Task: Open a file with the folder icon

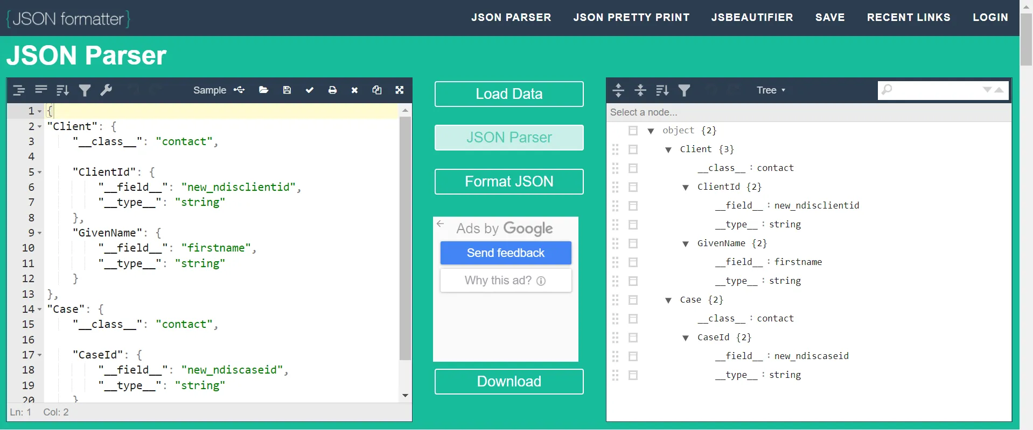Action: pyautogui.click(x=263, y=90)
